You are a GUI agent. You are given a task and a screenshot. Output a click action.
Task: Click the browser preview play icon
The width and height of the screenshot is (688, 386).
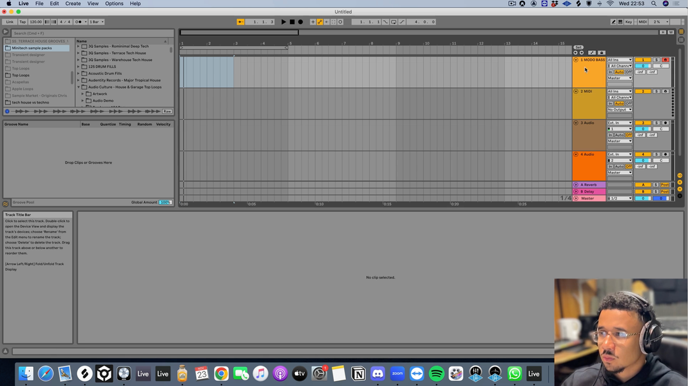point(8,111)
